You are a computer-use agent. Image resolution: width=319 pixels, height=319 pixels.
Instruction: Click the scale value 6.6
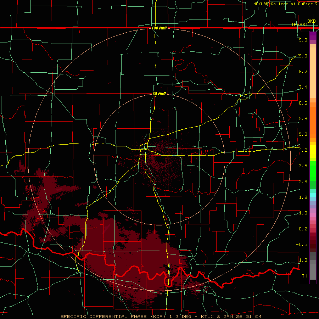(303, 103)
